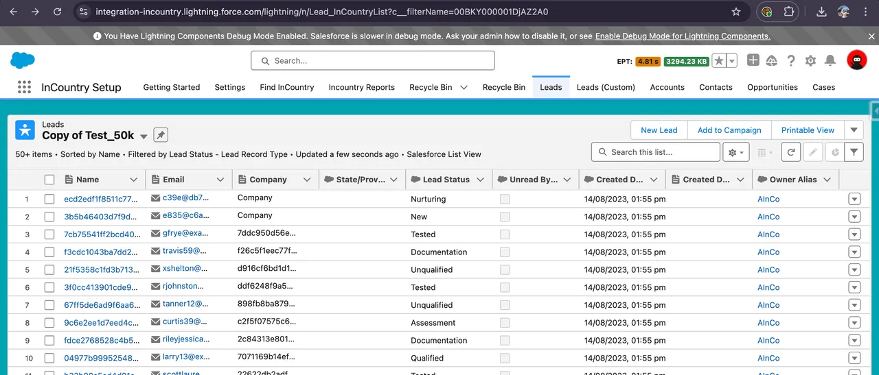879x375 pixels.
Task: Select the checkbox for row 3
Action: 49,234
